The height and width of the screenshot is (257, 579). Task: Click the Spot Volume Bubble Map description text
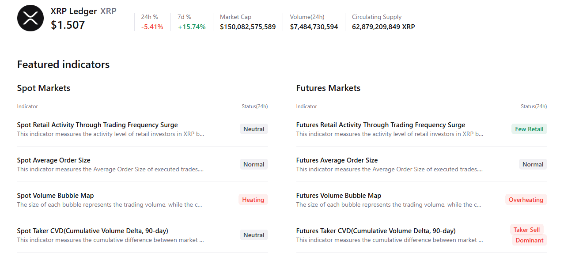(110, 205)
